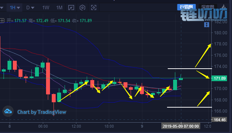The image size is (232, 133).
Task: Click the 2019-05-09 07:00:00 time label
Action: tap(181, 126)
